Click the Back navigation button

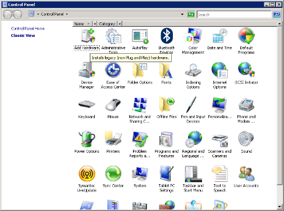[8, 15]
